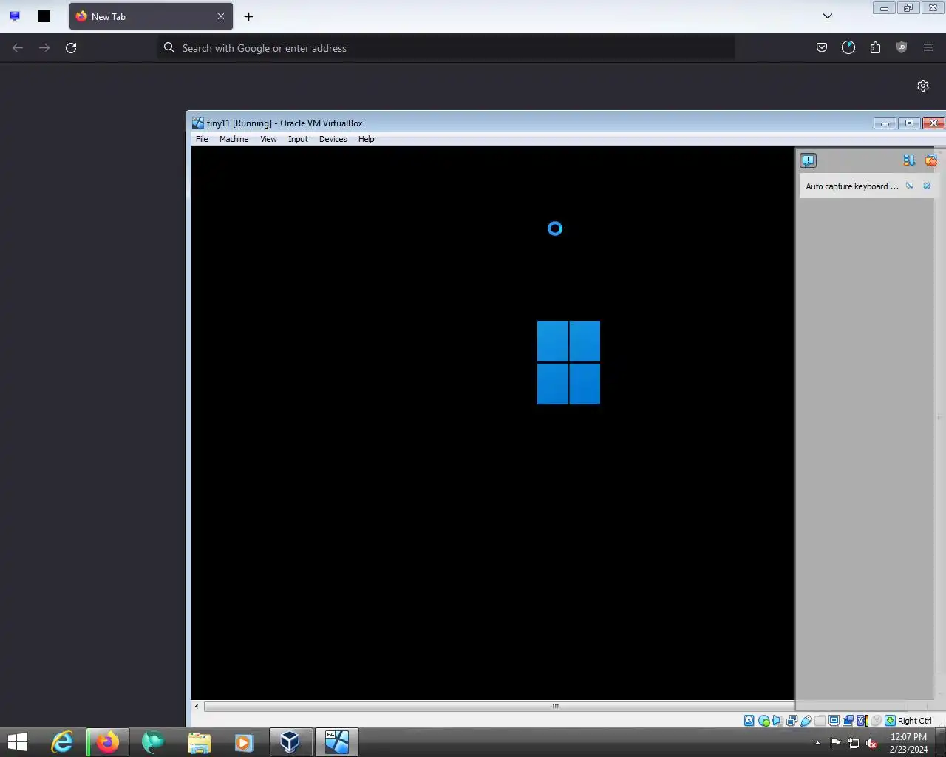Delete all finished notifications icon
This screenshot has height=757, width=946.
(x=930, y=160)
